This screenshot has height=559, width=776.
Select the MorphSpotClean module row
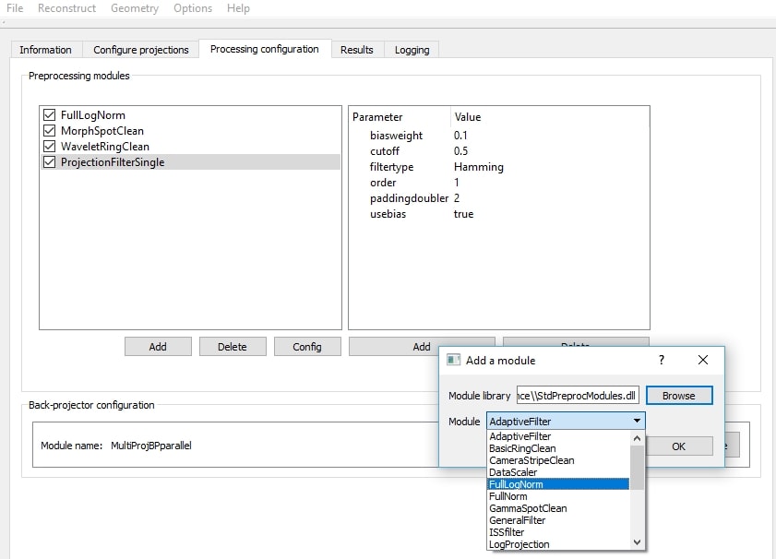[190, 131]
